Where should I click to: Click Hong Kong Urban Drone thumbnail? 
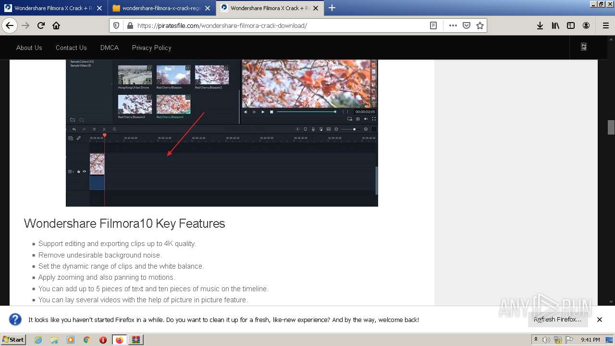pyautogui.click(x=135, y=75)
